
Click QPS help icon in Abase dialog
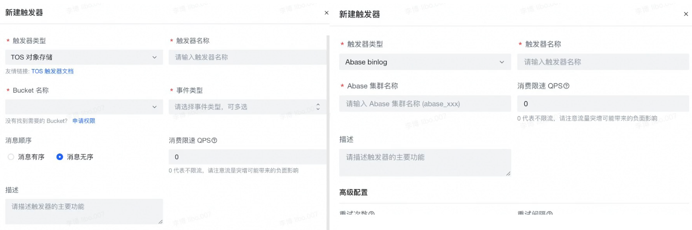tap(566, 86)
